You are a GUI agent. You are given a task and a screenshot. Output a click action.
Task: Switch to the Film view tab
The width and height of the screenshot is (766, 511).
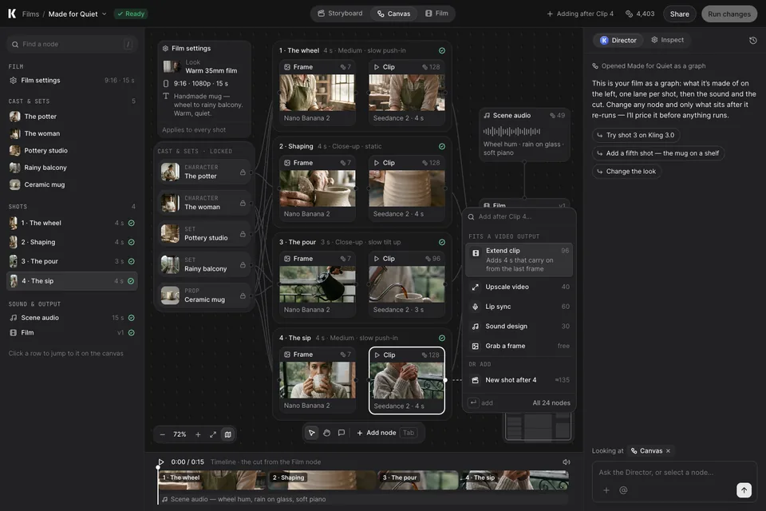point(436,14)
